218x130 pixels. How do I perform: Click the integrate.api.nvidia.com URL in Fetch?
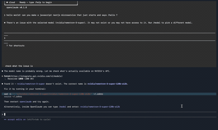(37, 76)
